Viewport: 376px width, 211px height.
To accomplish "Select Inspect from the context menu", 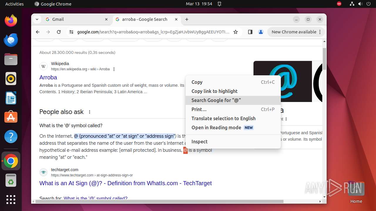I will (x=233, y=142).
